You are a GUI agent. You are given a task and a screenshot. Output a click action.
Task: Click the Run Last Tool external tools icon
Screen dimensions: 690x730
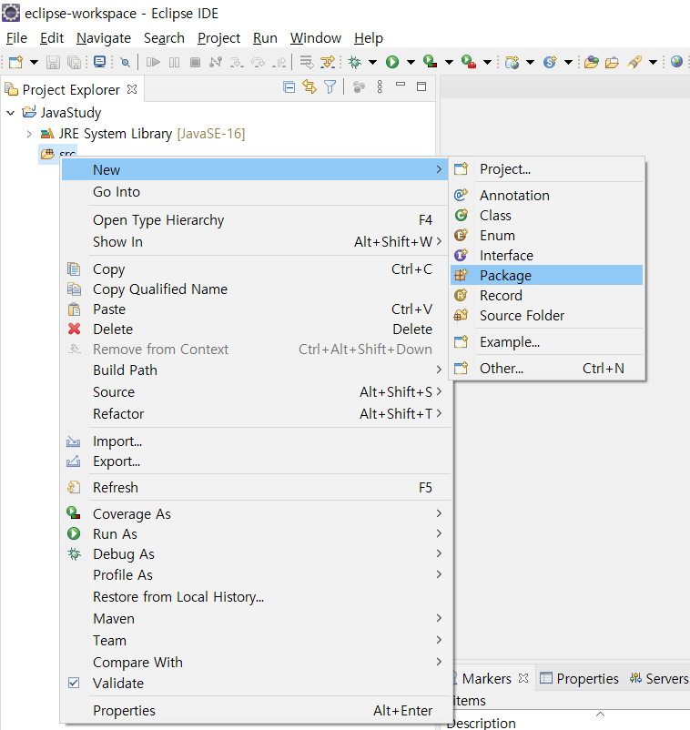coord(469,62)
